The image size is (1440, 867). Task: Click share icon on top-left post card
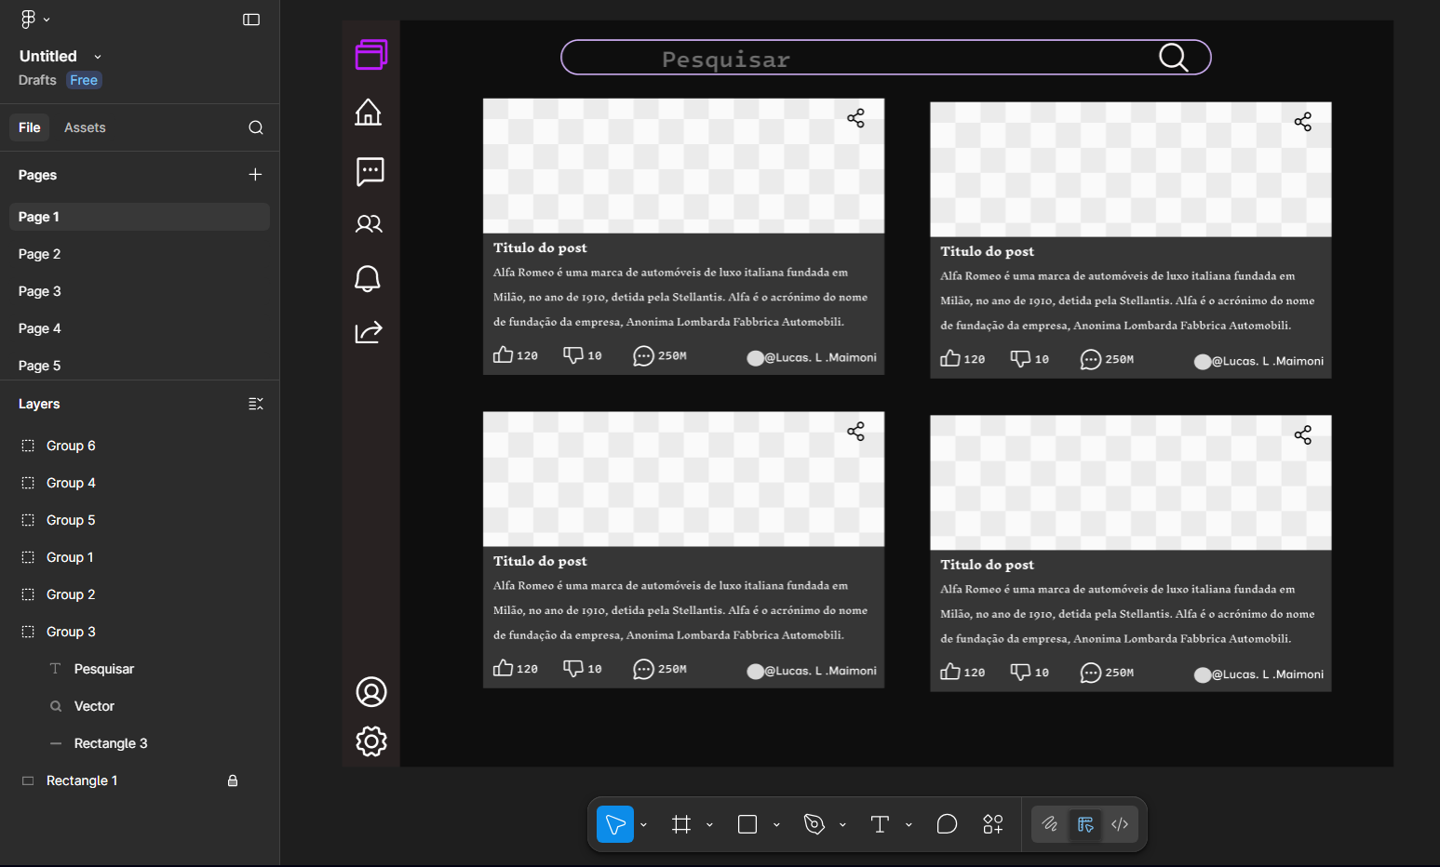[x=855, y=118]
